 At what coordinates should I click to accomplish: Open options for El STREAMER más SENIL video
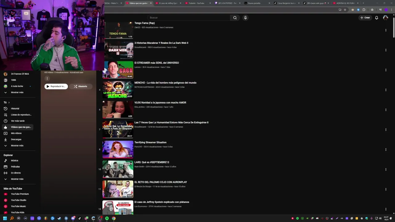point(386,70)
